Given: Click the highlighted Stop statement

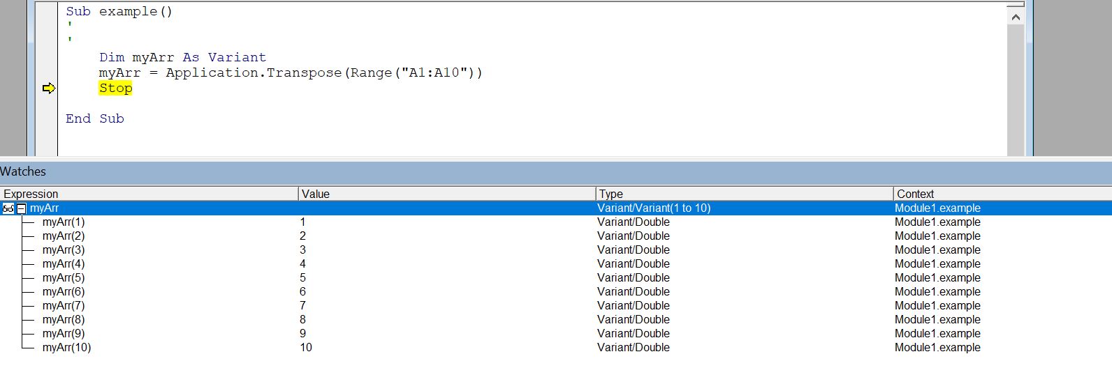Looking at the screenshot, I should pyautogui.click(x=115, y=89).
